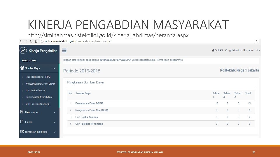Open the Revenue Generating menu label
The height and width of the screenshot is (157, 280).
(36, 132)
